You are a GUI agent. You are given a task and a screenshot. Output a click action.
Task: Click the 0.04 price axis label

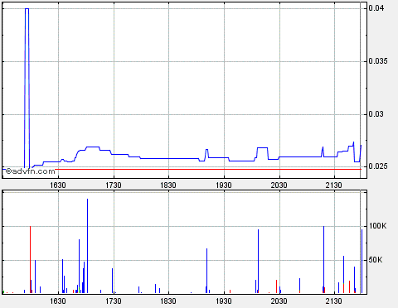[376, 8]
